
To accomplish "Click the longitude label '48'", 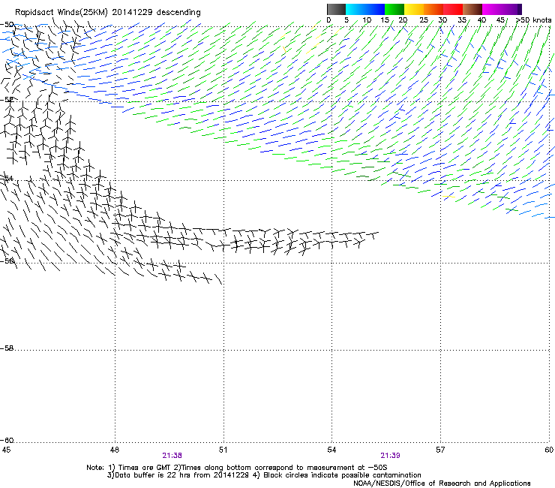I will coord(115,450).
